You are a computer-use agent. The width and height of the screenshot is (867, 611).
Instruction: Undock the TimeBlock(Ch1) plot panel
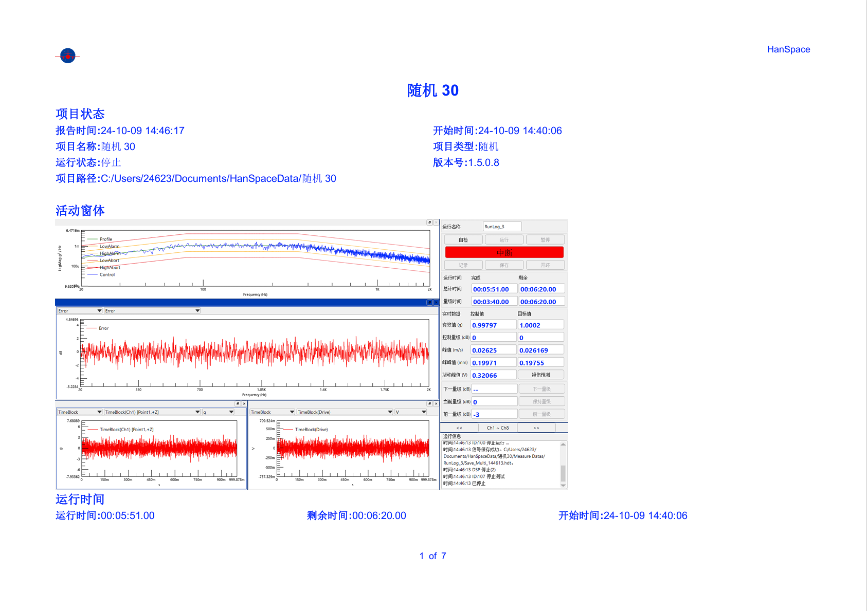pos(238,404)
